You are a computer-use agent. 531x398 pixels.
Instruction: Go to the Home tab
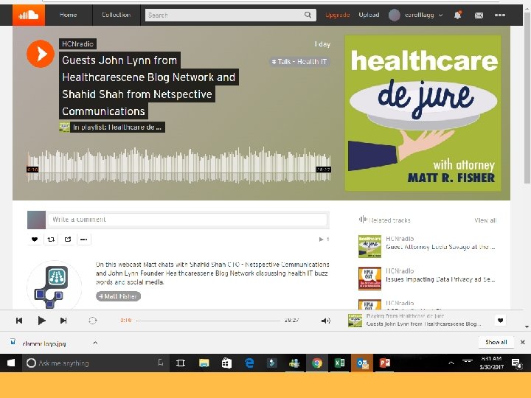[68, 15]
